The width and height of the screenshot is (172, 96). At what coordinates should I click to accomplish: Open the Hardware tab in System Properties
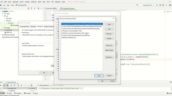point(33,27)
